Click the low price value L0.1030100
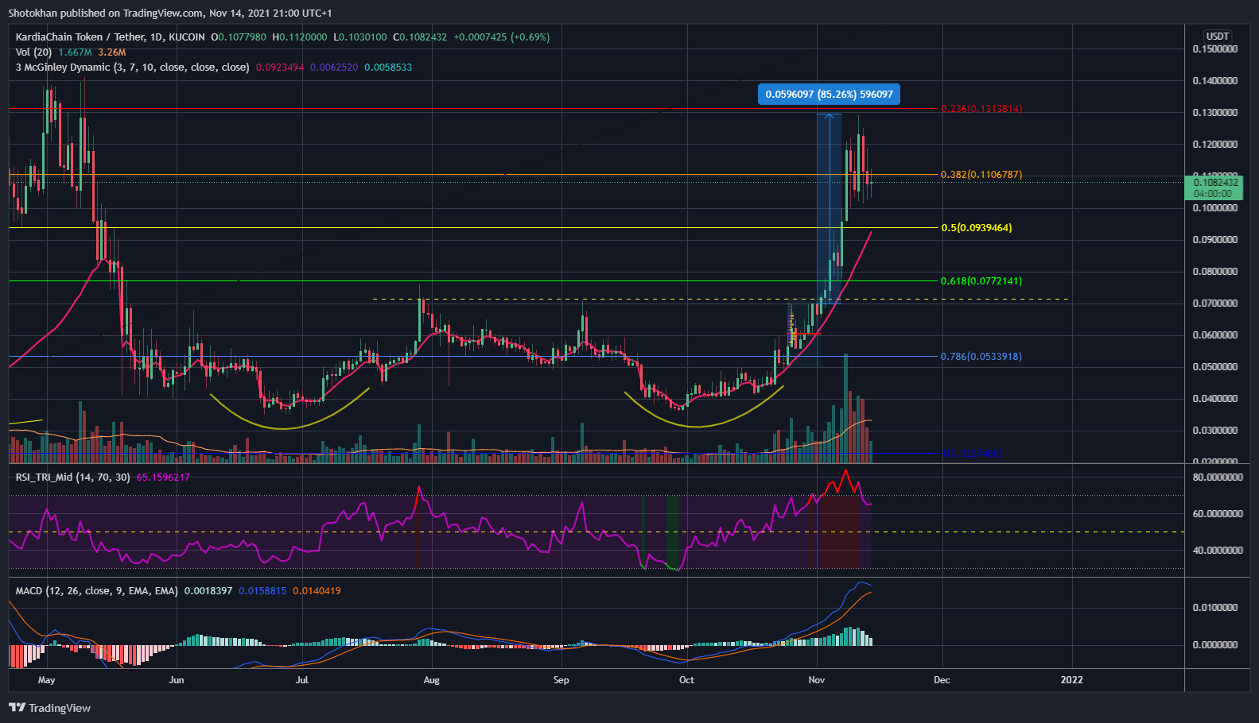 pyautogui.click(x=360, y=37)
